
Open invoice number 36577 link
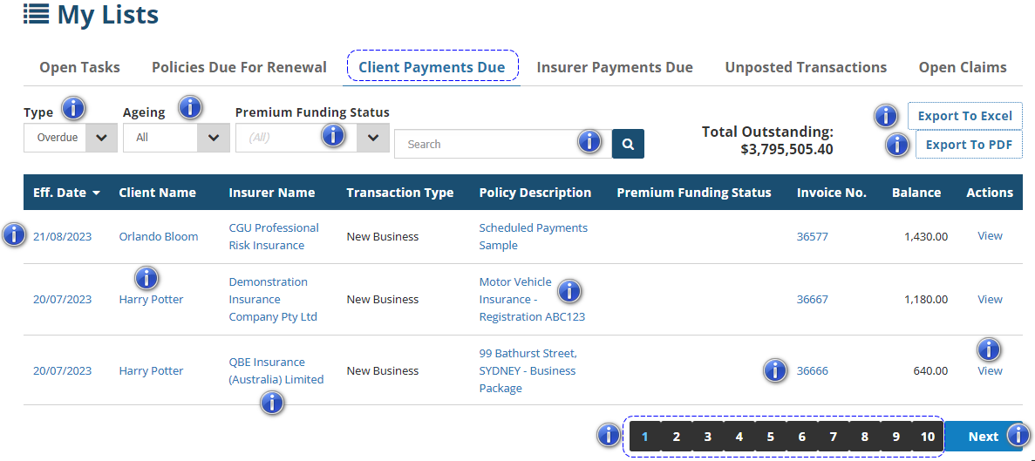(x=813, y=236)
